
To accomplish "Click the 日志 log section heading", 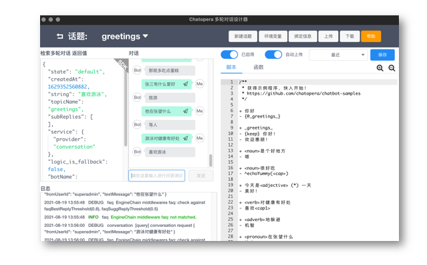I will 45,188.
